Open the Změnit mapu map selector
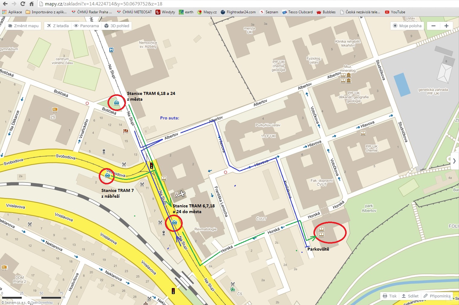 (x=24, y=26)
